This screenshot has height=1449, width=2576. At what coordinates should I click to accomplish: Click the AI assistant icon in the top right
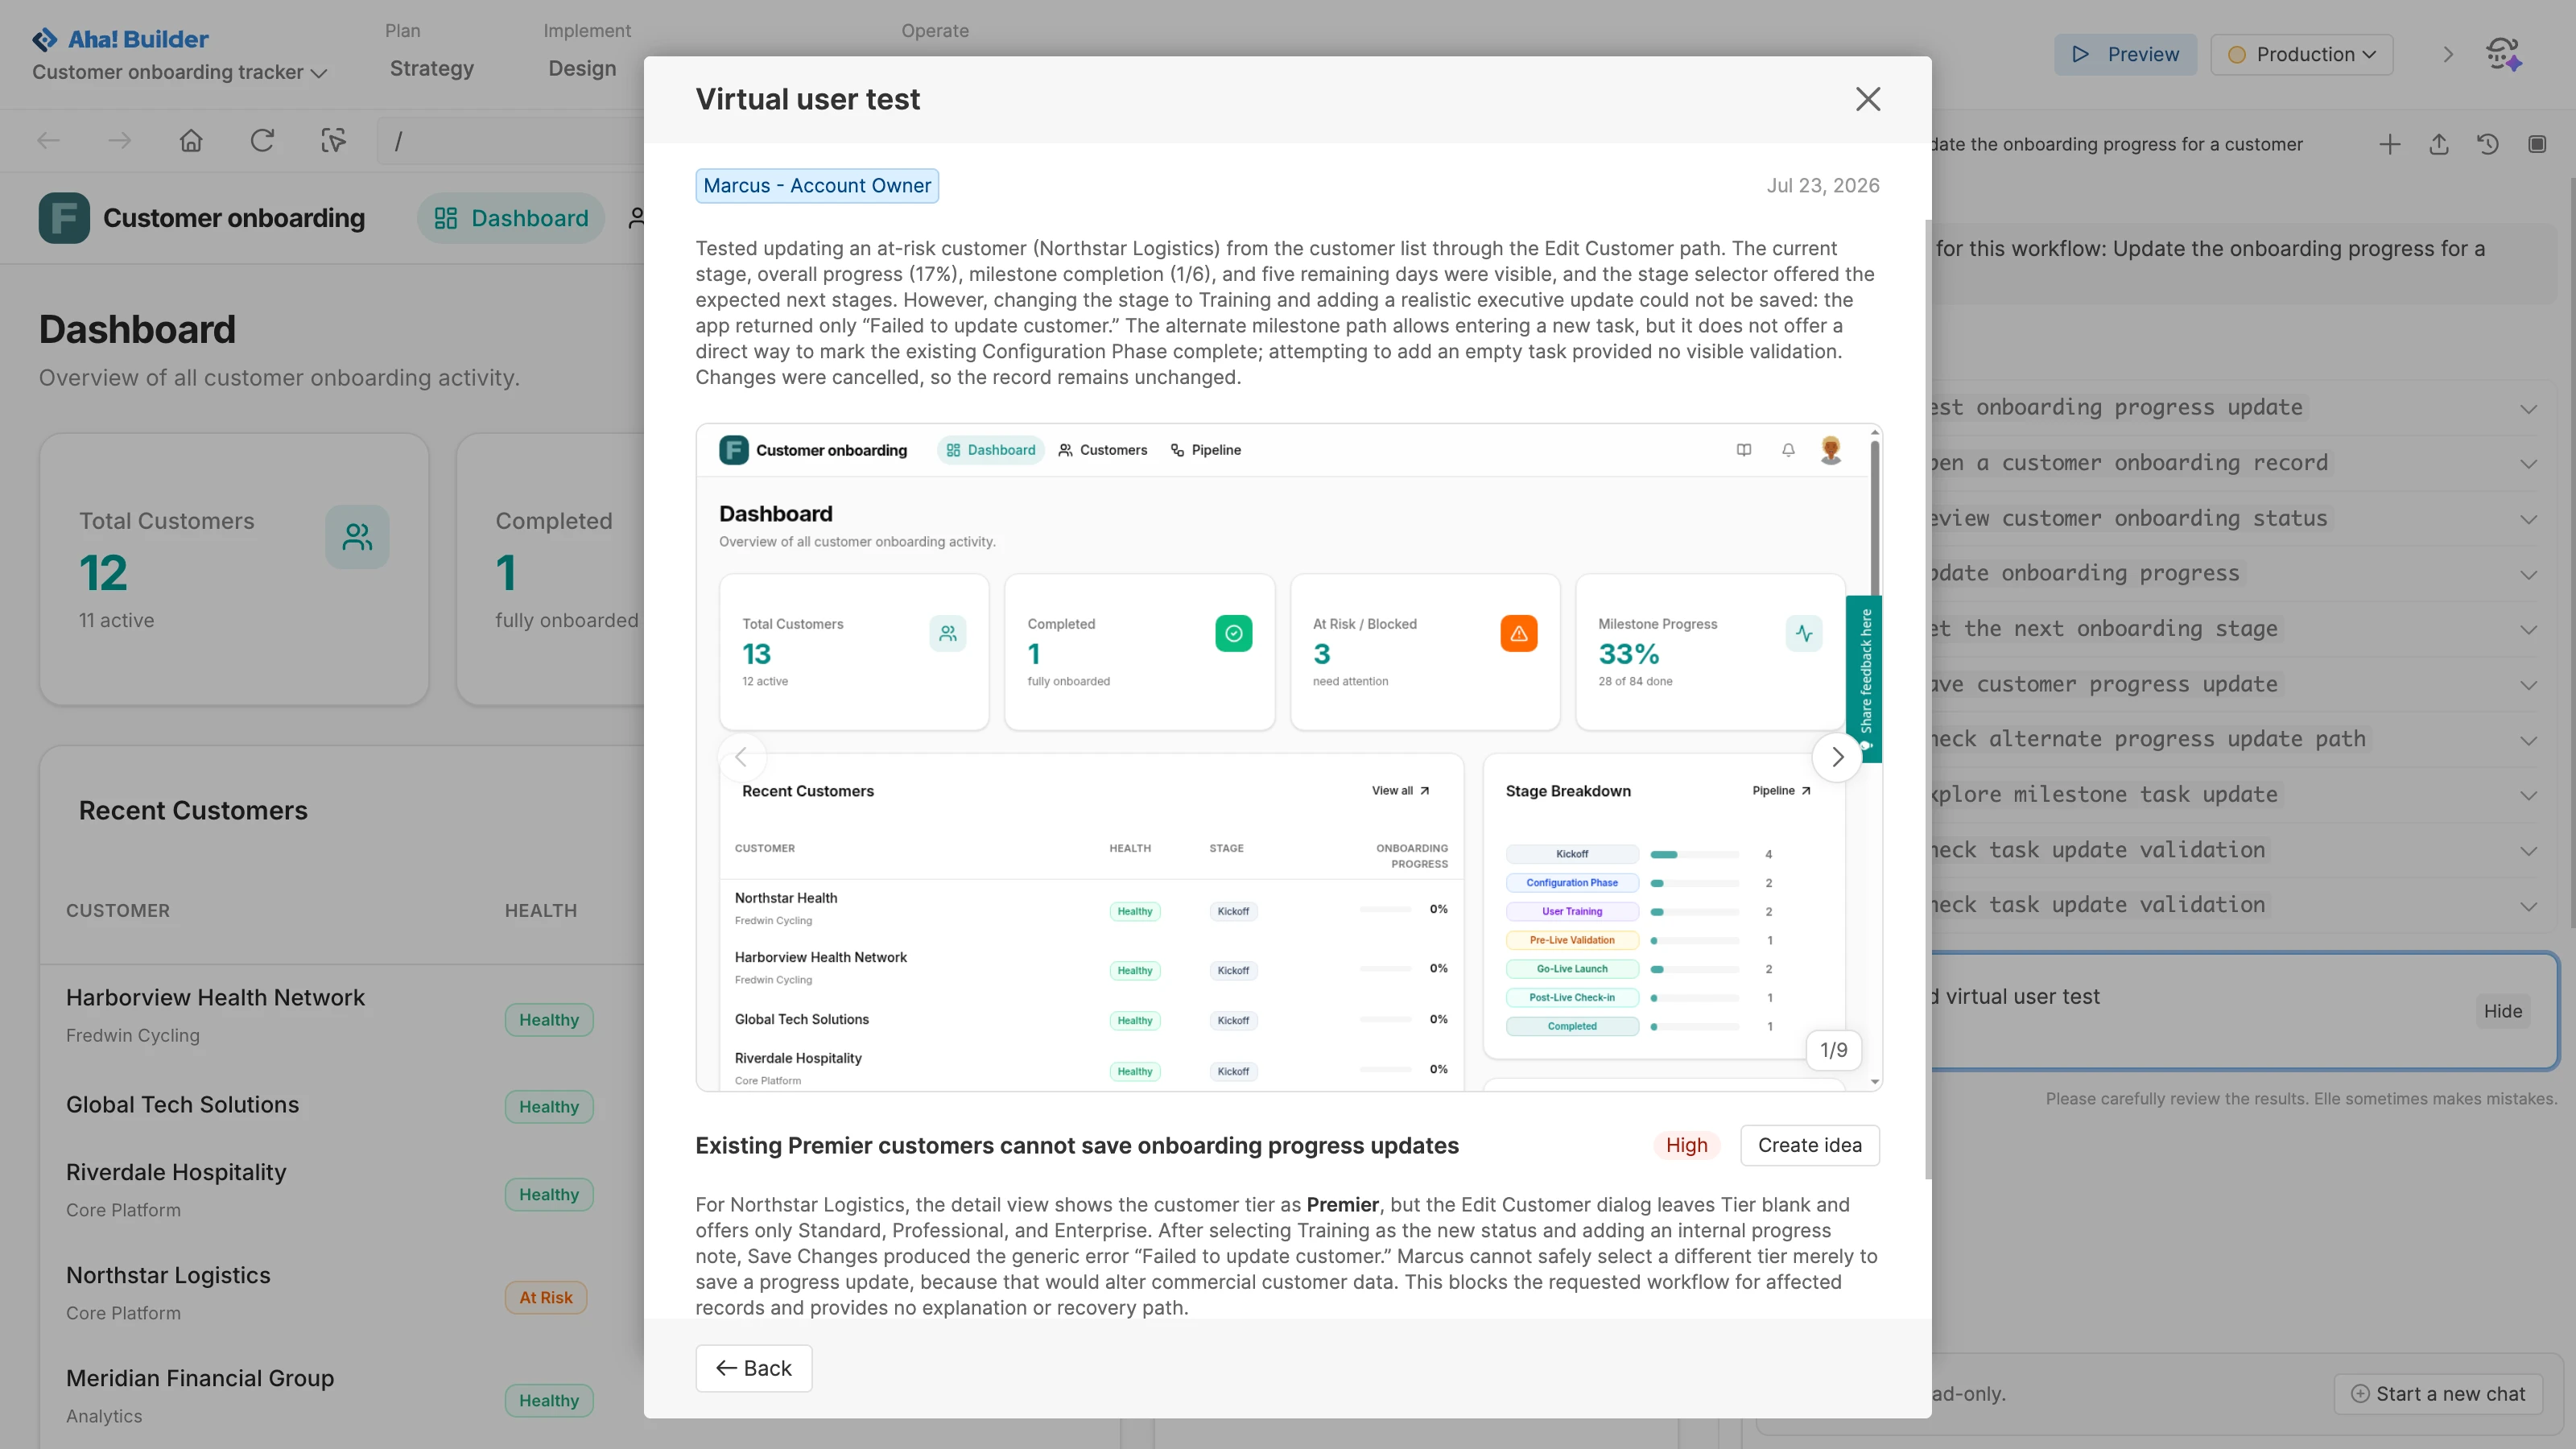tap(2503, 54)
